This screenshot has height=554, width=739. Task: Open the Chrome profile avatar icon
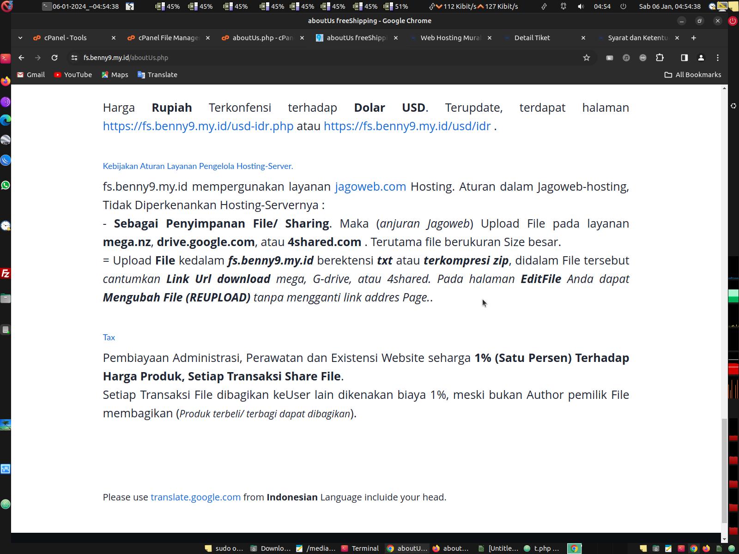[x=701, y=58]
